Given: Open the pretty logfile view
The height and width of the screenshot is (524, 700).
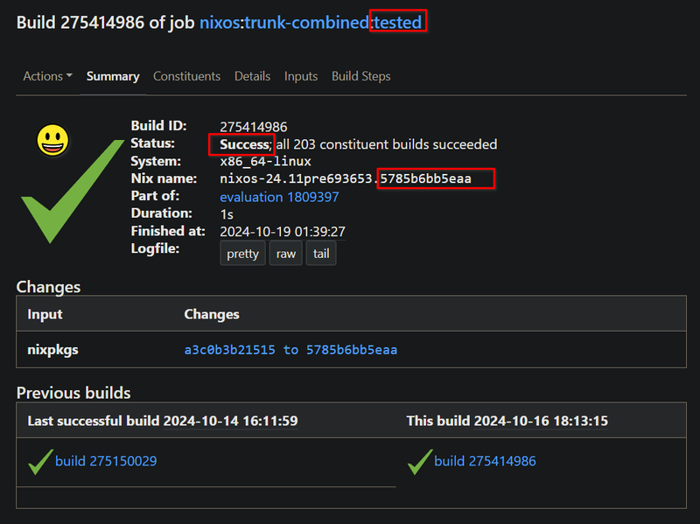Looking at the screenshot, I should (243, 254).
